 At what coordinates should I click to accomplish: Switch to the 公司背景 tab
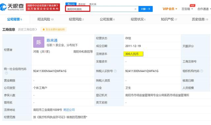[15, 19]
